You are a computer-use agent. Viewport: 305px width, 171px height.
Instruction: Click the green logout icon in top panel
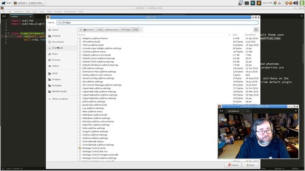[302, 3]
